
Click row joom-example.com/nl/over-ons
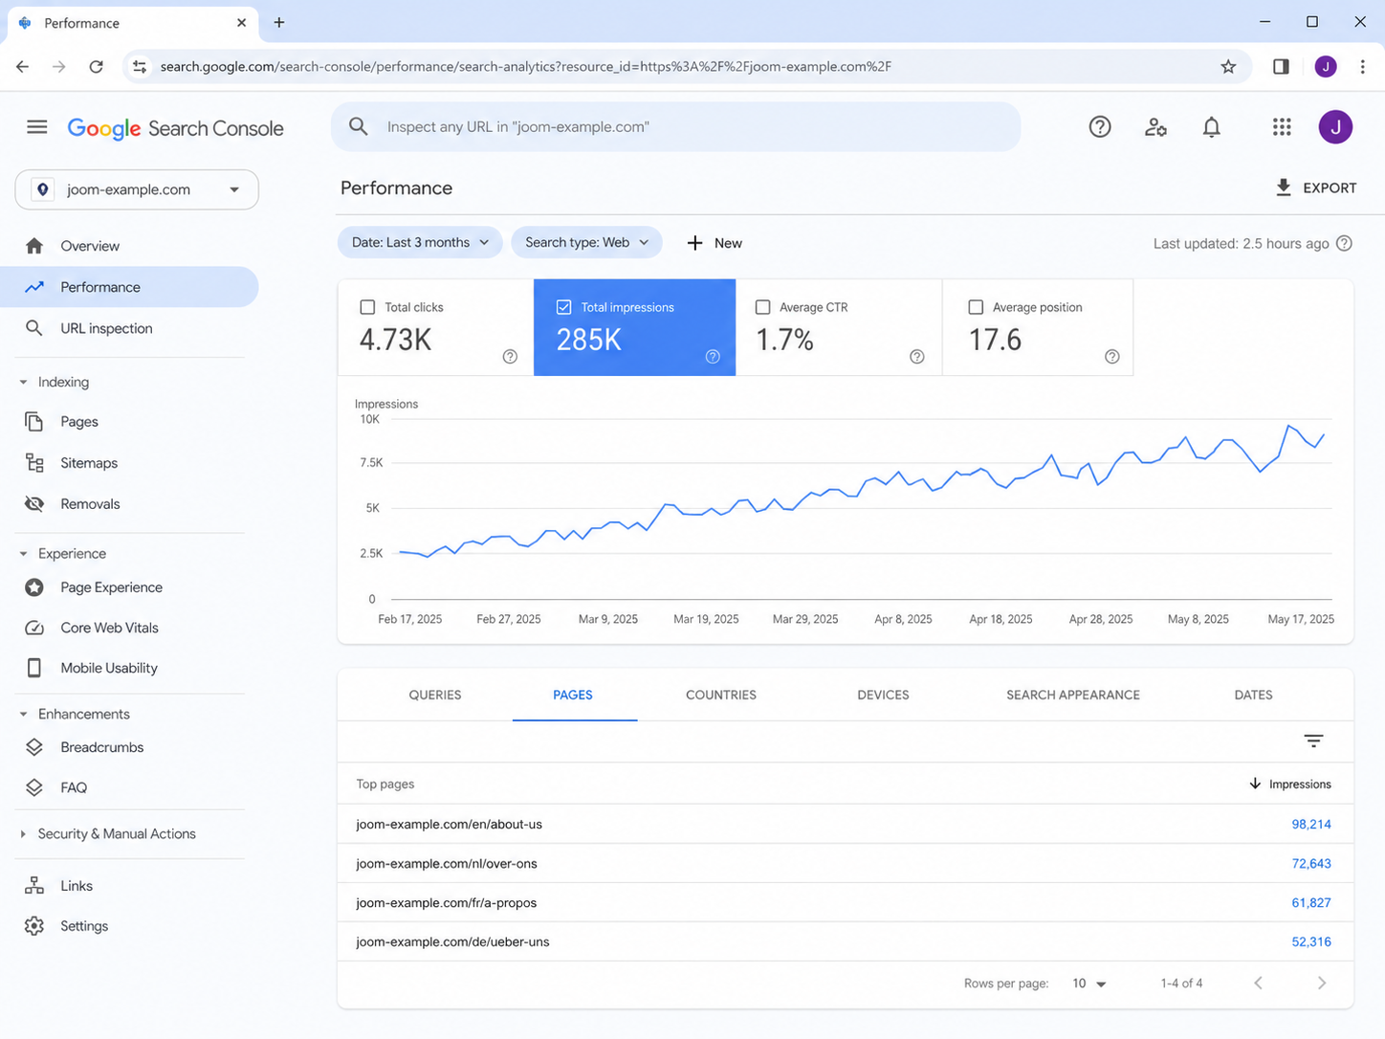(845, 863)
